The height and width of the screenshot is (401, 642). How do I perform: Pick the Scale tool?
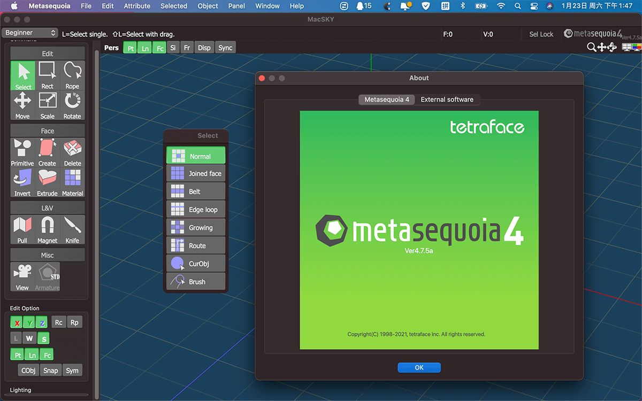coord(48,105)
